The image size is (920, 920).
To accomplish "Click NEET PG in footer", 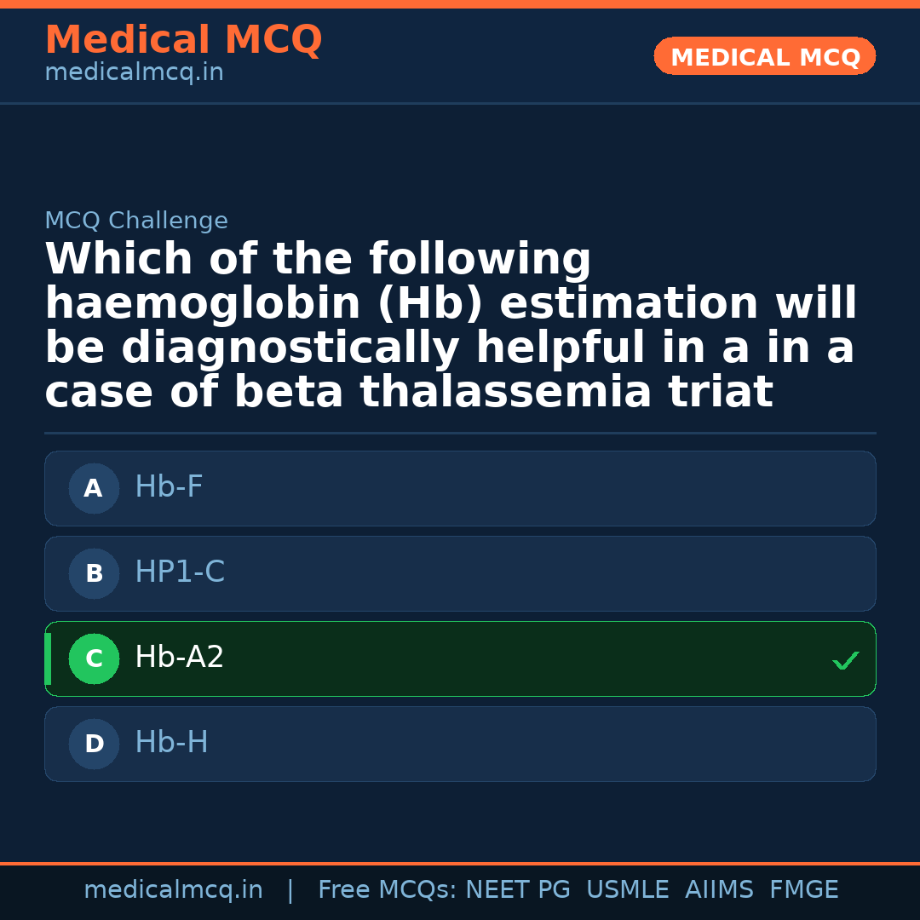I will click(x=518, y=890).
